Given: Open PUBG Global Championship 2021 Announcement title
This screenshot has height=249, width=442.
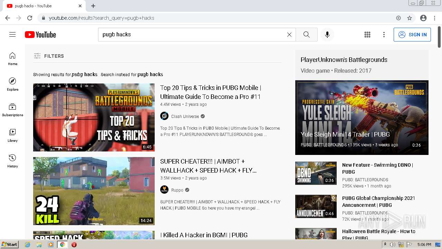Looking at the screenshot, I should click(x=379, y=202).
